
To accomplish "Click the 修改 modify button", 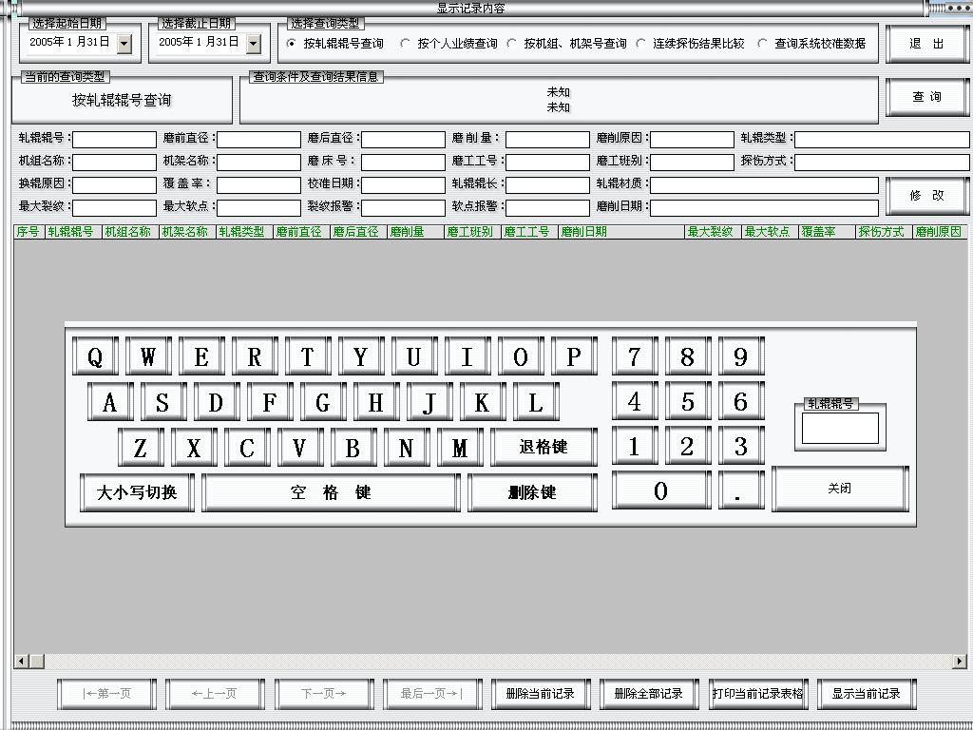I will coord(926,196).
